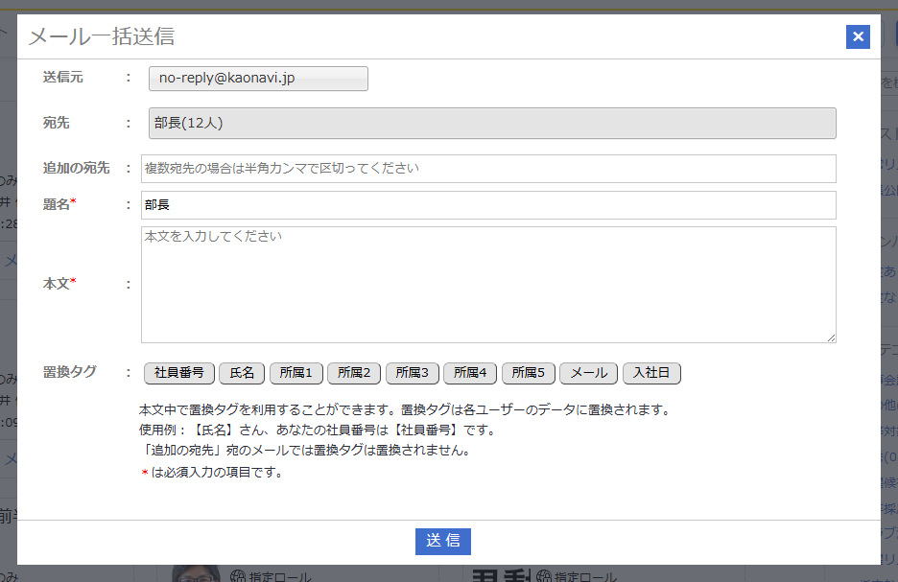898x582 pixels.
Task: Click inside the 本文 message body area
Action: pyautogui.click(x=489, y=283)
